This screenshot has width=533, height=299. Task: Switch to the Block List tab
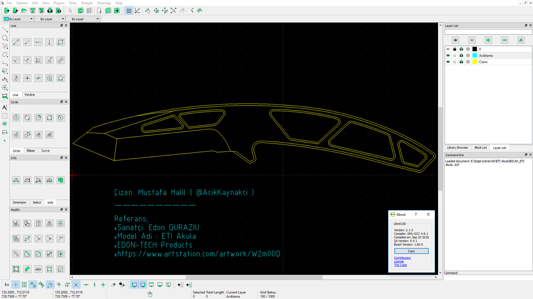click(x=480, y=148)
